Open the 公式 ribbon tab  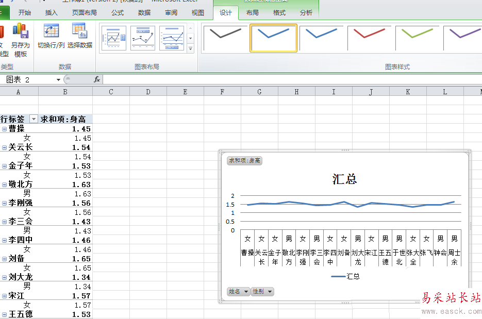[118, 13]
